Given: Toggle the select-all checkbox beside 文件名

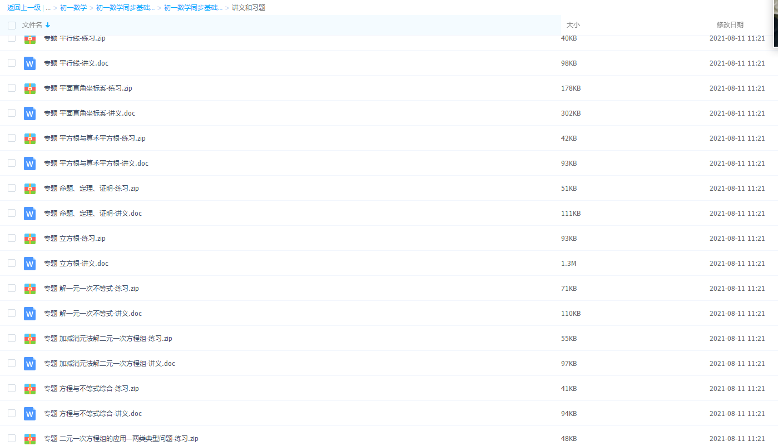Looking at the screenshot, I should click(12, 25).
